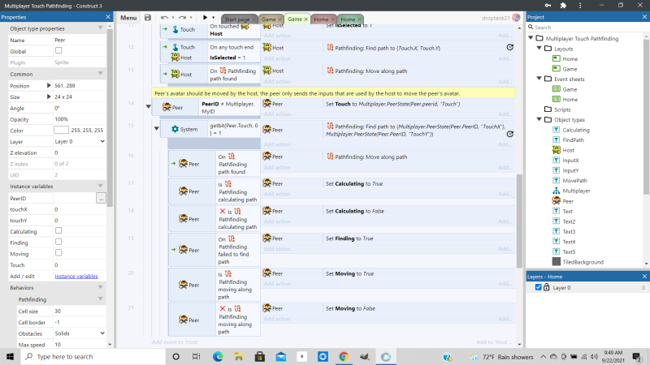650x365 pixels.
Task: Open the Redo history dropdown arrow
Action: tap(191, 18)
